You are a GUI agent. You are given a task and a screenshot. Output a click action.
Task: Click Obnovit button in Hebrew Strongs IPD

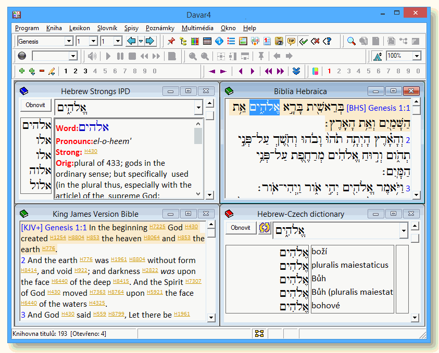36,105
